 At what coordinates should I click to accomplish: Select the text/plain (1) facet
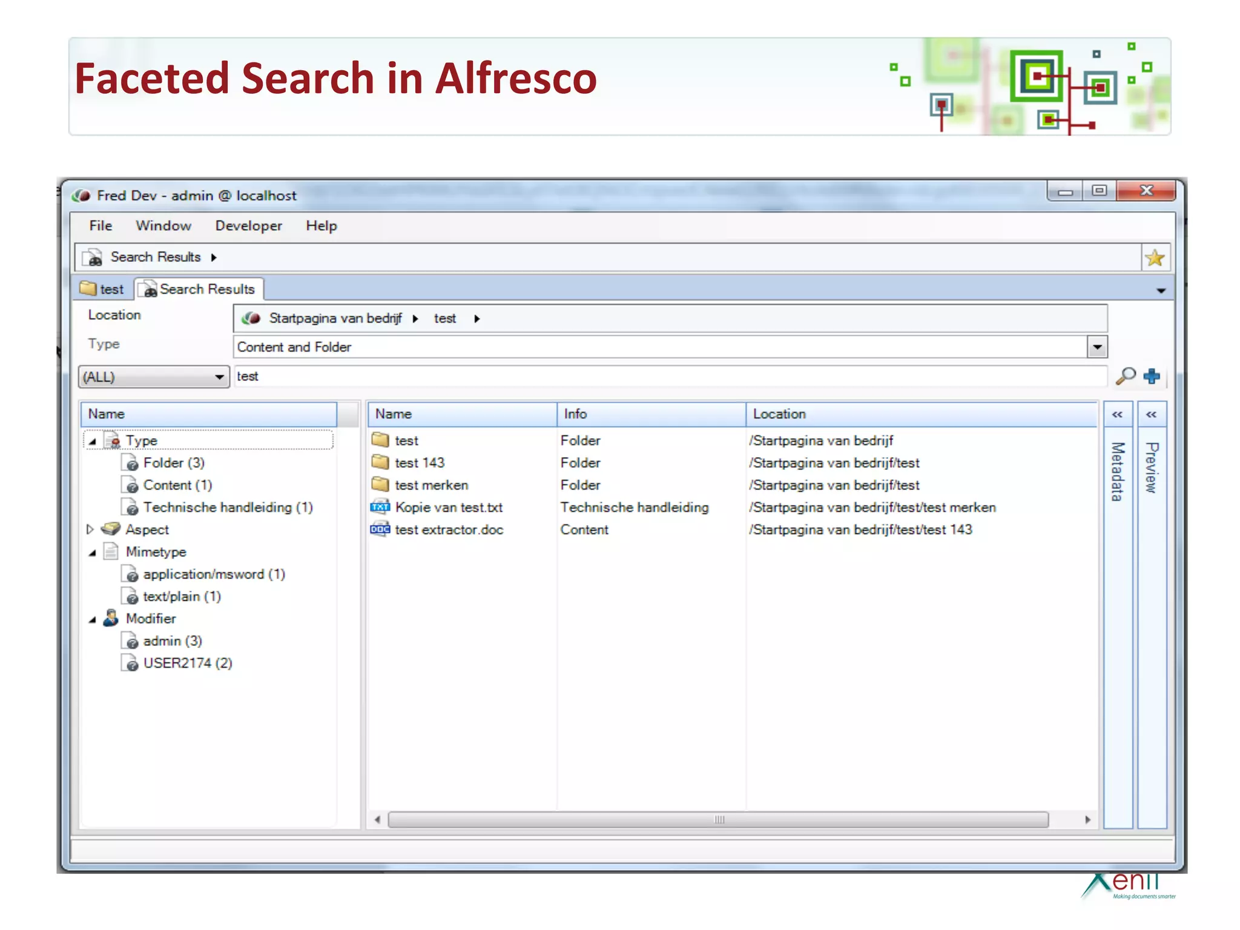coord(182,596)
